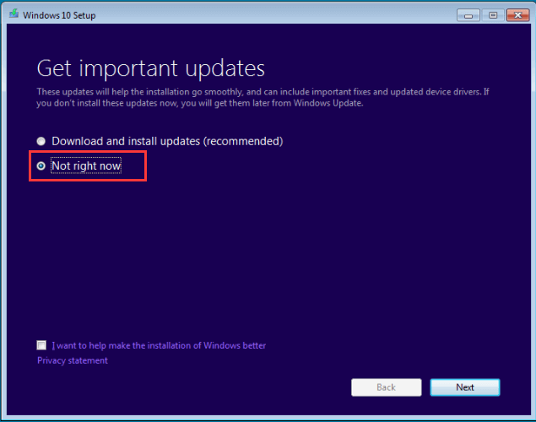Click the Get important updates heading
The image size is (536, 422).
pyautogui.click(x=151, y=68)
